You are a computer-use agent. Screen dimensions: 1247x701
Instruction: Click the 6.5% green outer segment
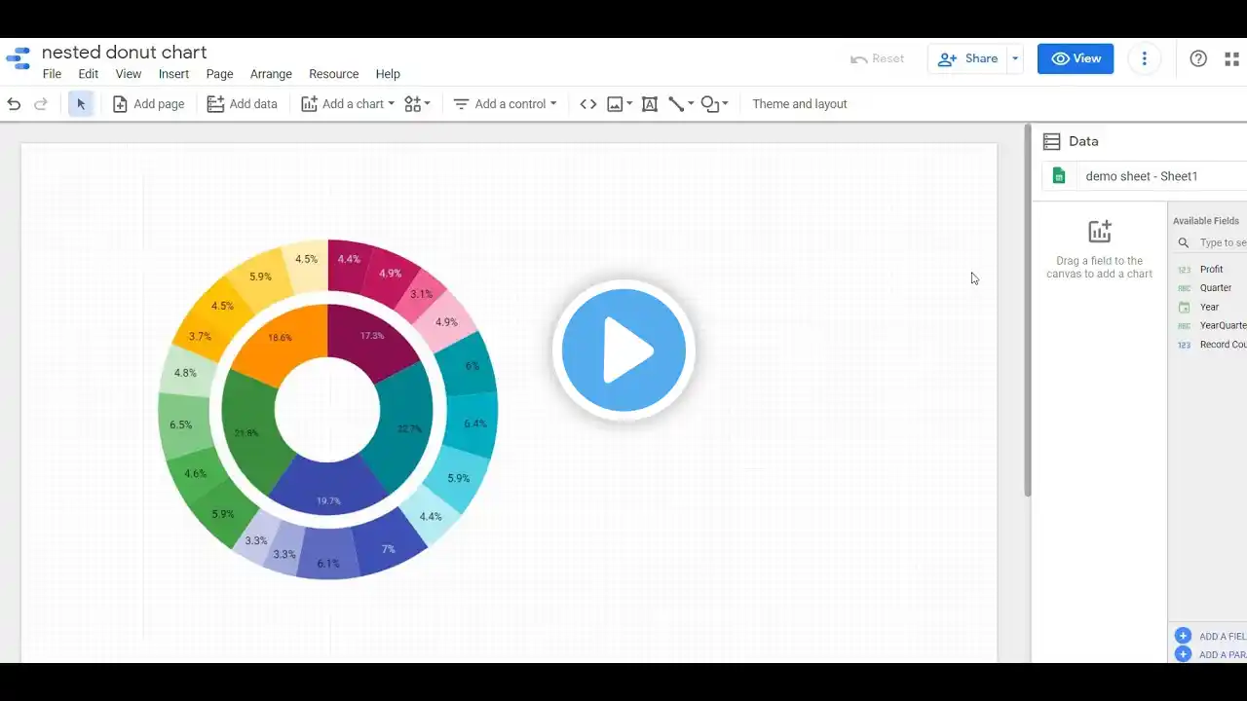[180, 425]
